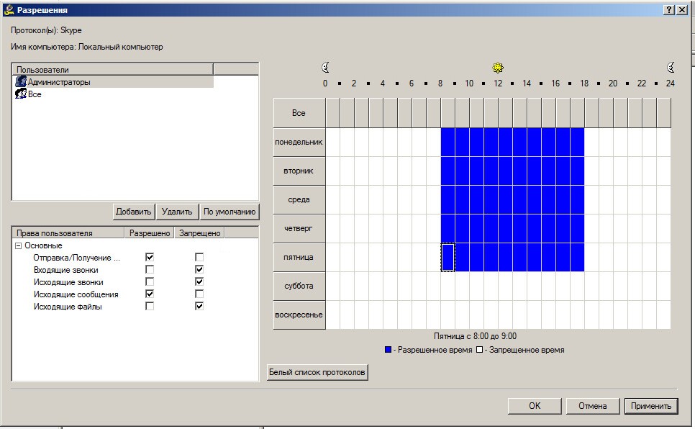Viewport: 695px width, 429px height.
Task: Click the title bar app icon
Action: pyautogui.click(x=9, y=10)
